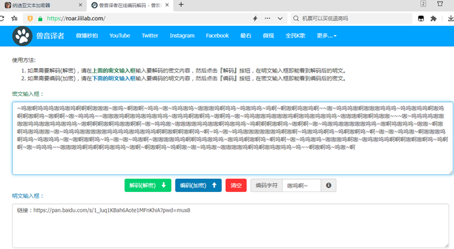This screenshot has height=249, width=454.
Task: Click the tab counter icon showing 2
Action: (423, 4)
